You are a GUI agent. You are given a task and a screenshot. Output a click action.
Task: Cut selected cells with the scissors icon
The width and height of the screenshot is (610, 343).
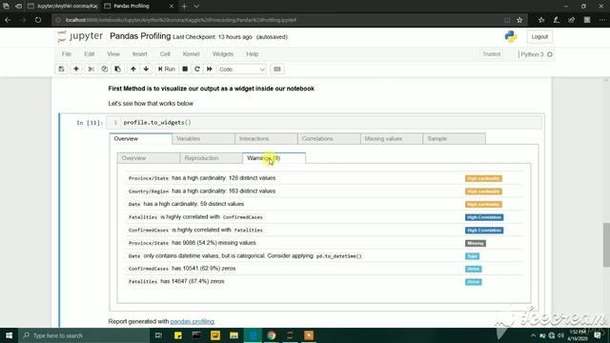pos(91,70)
